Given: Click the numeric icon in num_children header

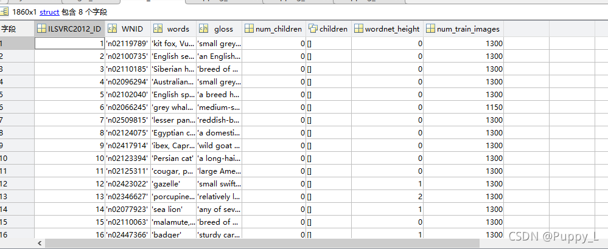Looking at the screenshot, I should pos(250,29).
